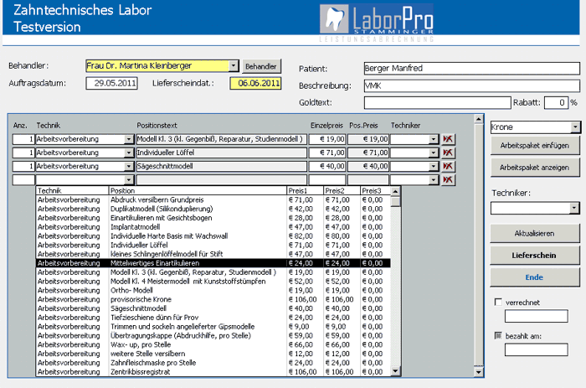The image size is (586, 388).
Task: Remove the Sägeschnittmodell row via delete icon
Action: click(448, 166)
